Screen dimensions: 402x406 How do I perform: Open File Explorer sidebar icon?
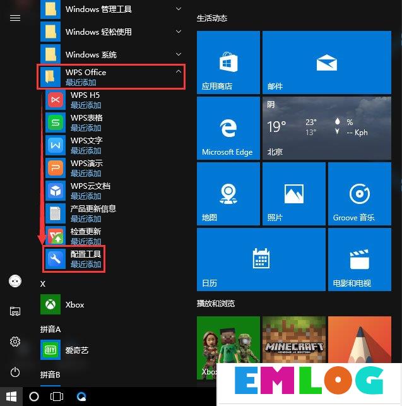point(15,311)
